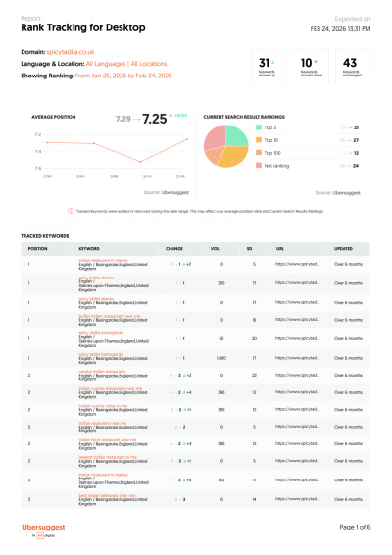Open keyword 'indian cuisine restaurants near me'
Screen dimensions: 392x555
coord(111,388)
